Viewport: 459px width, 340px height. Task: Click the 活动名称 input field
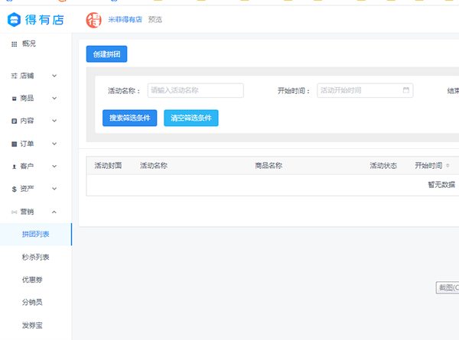coord(195,90)
